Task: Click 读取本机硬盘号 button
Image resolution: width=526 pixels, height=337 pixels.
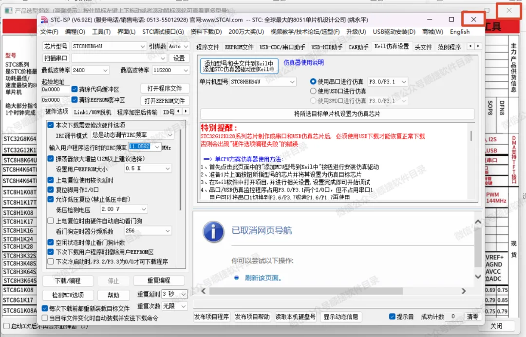Action: (x=296, y=317)
